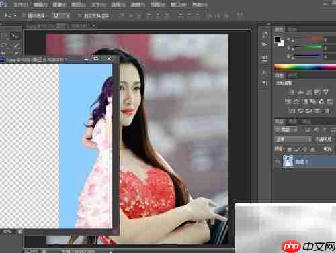Open the History panel icon
336x253 pixels.
[265, 35]
